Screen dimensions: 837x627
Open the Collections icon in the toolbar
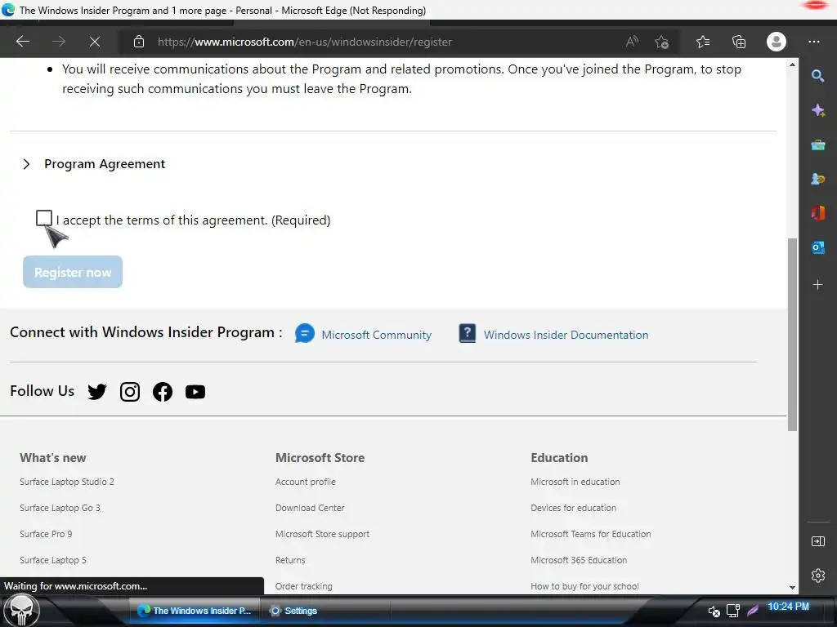click(739, 42)
